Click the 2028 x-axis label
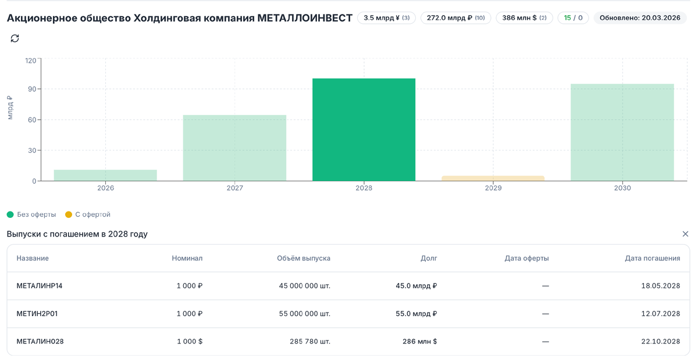698x362 pixels. (364, 188)
